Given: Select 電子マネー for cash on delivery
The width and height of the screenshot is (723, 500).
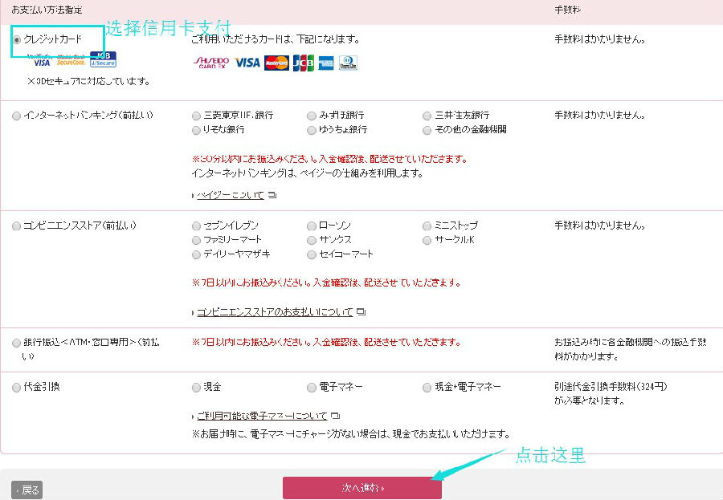Looking at the screenshot, I should point(312,388).
